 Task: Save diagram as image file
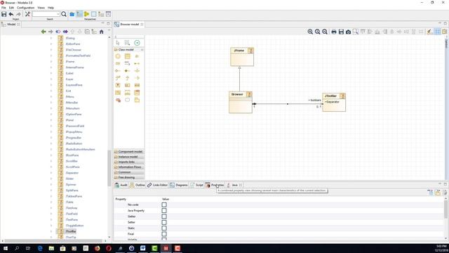coord(341,32)
